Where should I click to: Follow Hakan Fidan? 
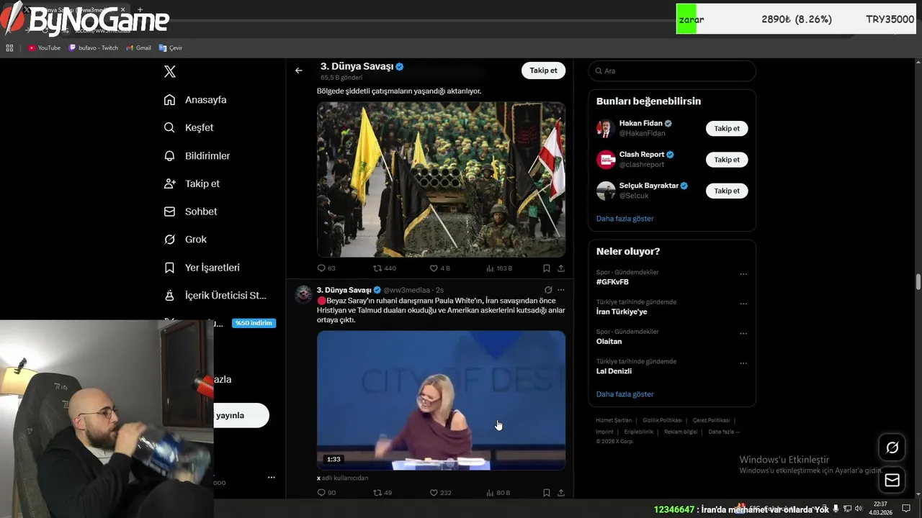coord(727,129)
